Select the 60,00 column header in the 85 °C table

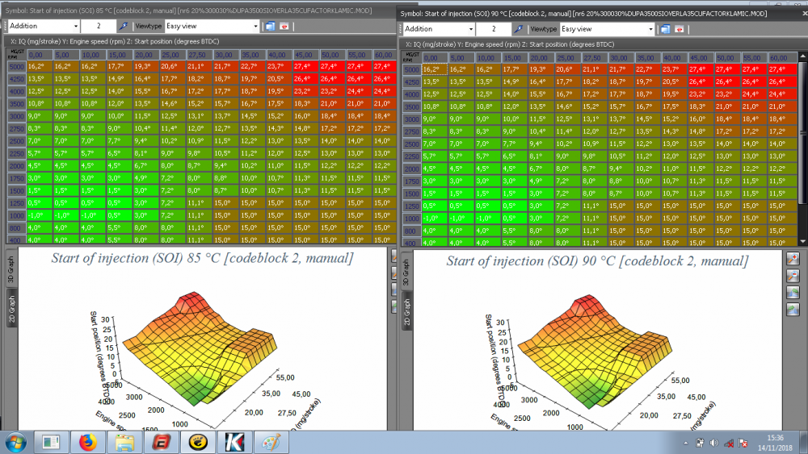383,55
